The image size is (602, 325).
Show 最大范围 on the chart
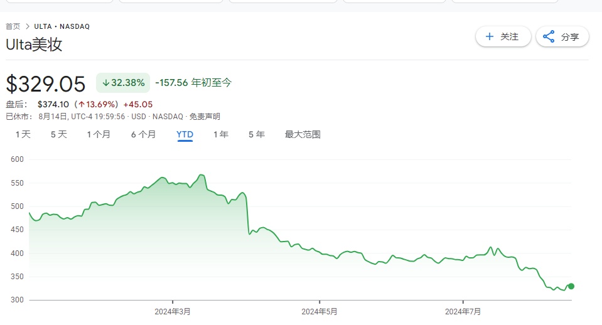(x=303, y=134)
